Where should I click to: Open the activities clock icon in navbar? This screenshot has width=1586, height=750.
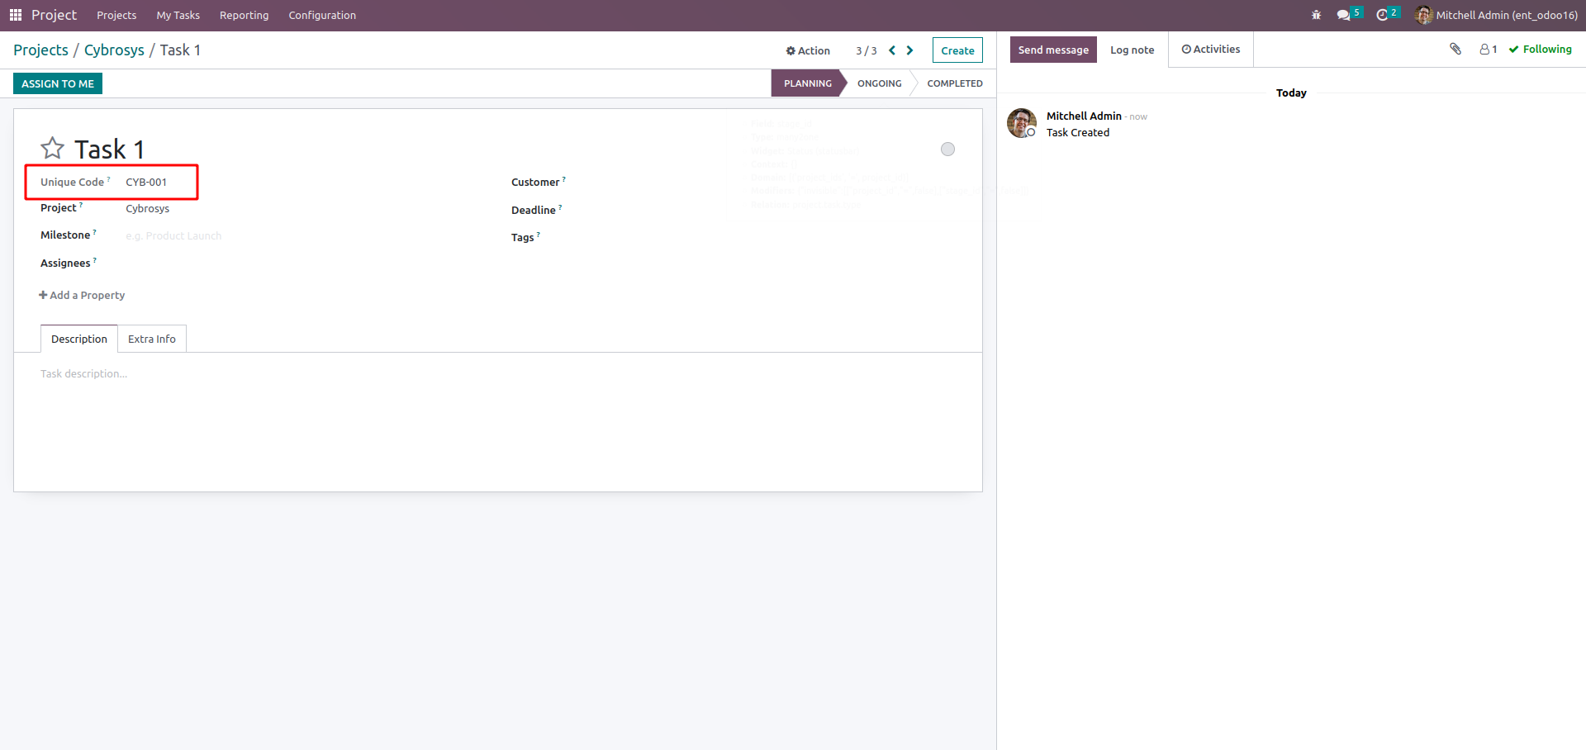pyautogui.click(x=1382, y=15)
